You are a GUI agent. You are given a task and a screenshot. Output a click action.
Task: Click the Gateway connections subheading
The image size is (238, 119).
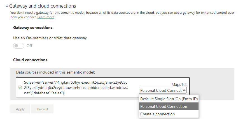click(33, 28)
